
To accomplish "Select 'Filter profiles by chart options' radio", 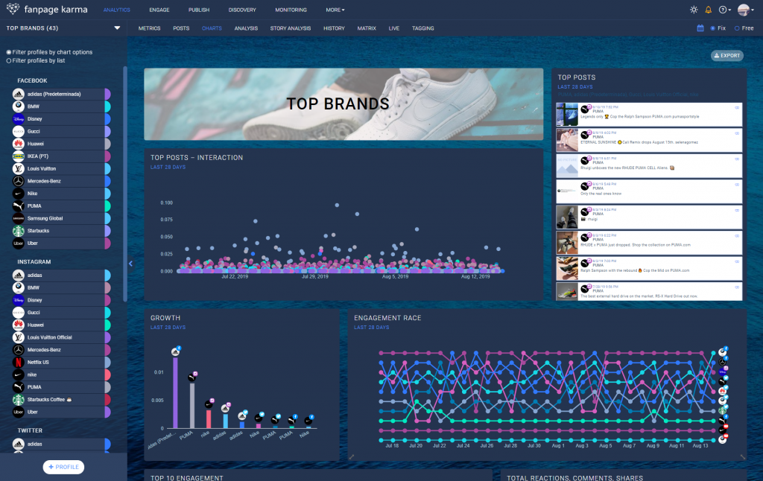I will point(9,52).
